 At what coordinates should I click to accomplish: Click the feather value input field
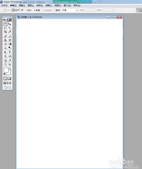(37, 10)
